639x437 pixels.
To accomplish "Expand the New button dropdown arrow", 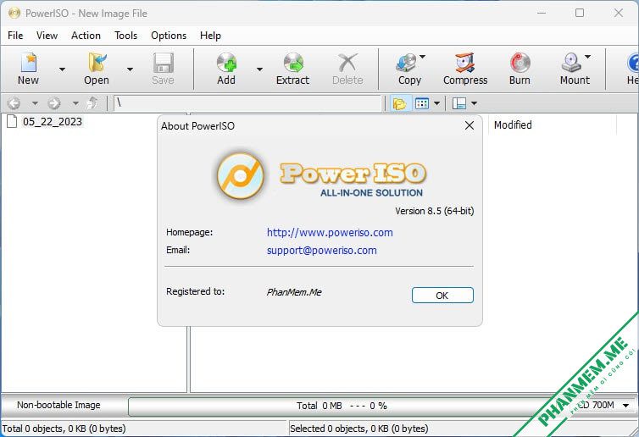I will coord(62,69).
